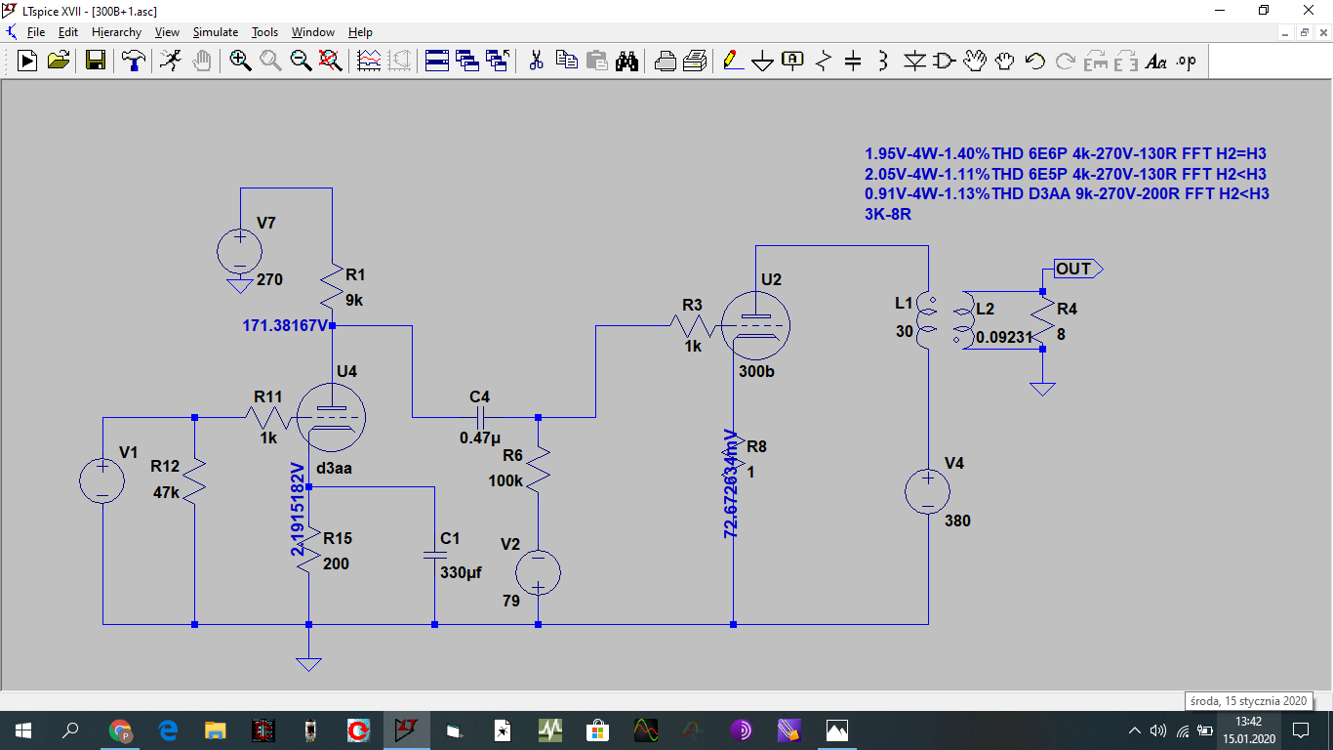
Task: Place a Capacitor from toolbar
Action: [x=853, y=61]
